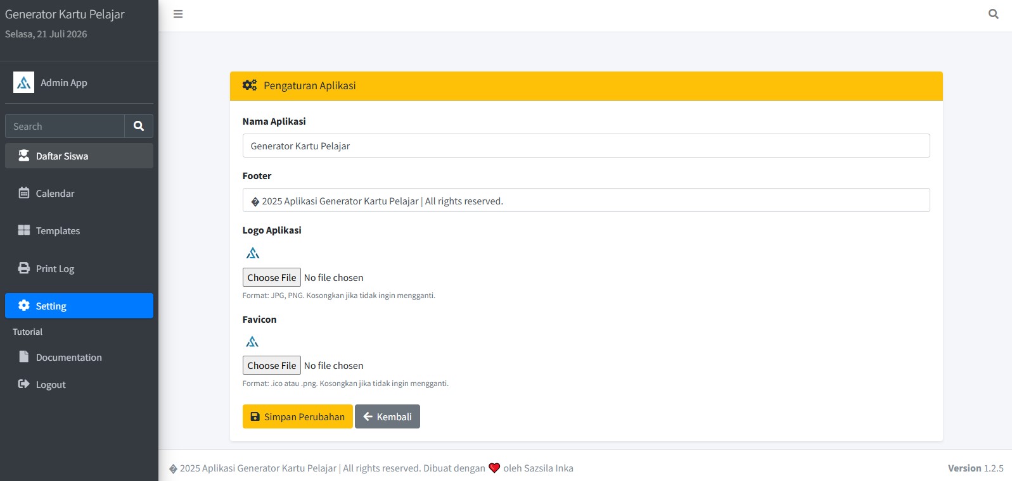
Task: Click the Logout arrow icon
Action: (x=24, y=384)
